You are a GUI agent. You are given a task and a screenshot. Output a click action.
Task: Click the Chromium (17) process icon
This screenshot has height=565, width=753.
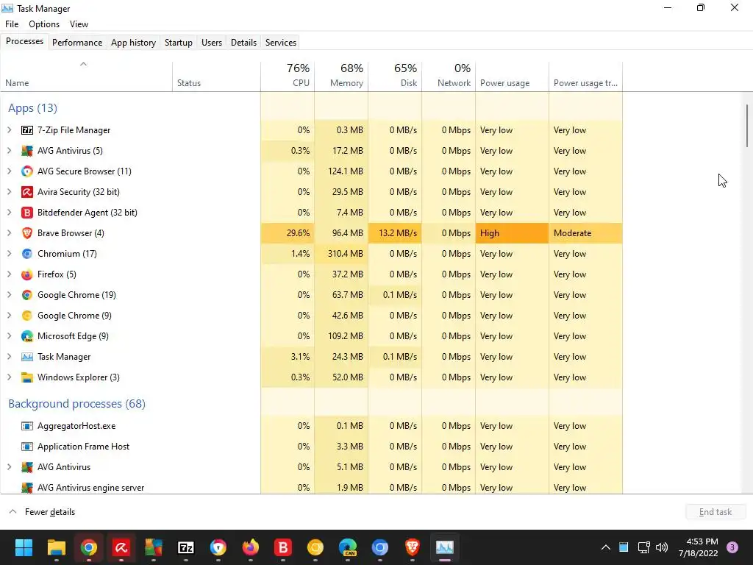27,254
